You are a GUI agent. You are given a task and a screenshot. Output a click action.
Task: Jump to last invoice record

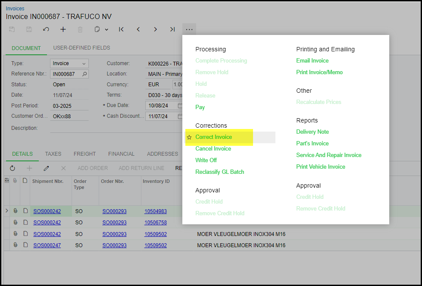click(172, 29)
